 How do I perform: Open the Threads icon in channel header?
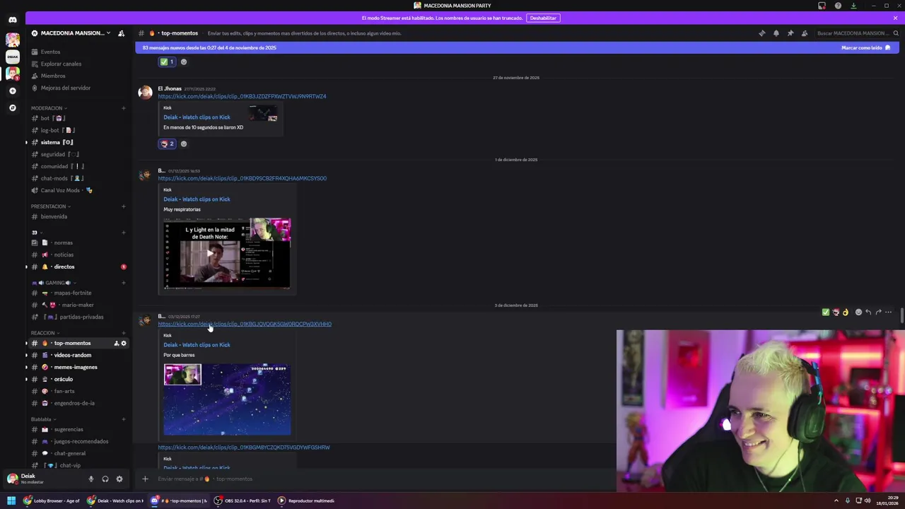(761, 33)
